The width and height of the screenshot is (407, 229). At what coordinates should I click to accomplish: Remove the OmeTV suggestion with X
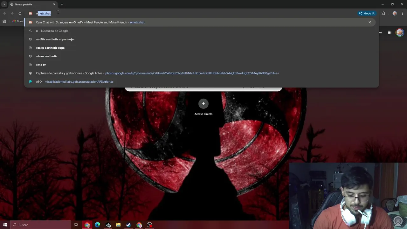coord(369,22)
